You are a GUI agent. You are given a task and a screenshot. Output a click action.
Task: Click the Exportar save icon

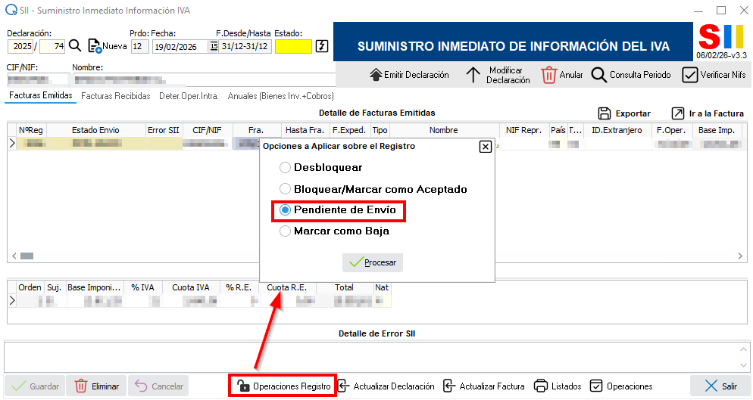coord(624,113)
